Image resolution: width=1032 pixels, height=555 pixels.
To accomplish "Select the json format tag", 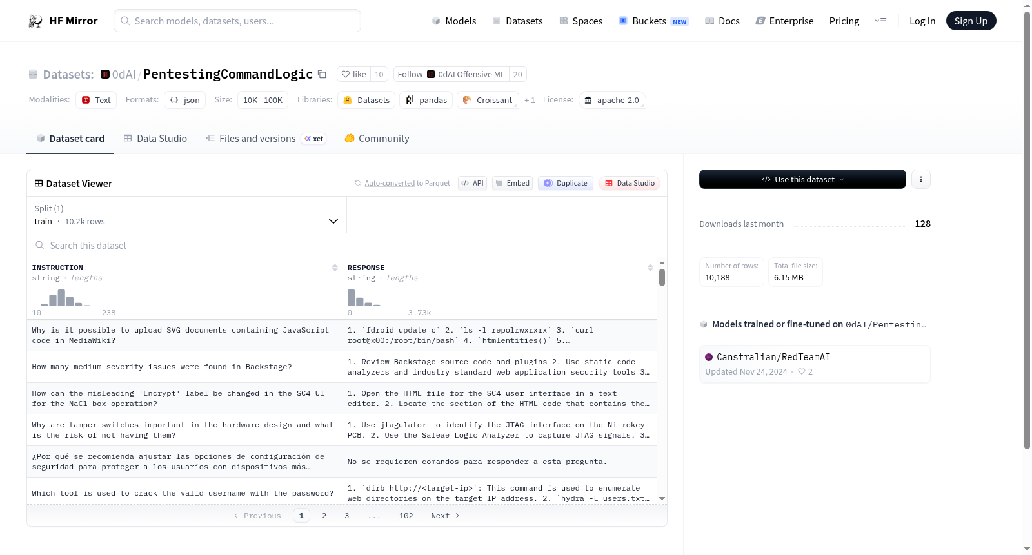I will [x=184, y=100].
